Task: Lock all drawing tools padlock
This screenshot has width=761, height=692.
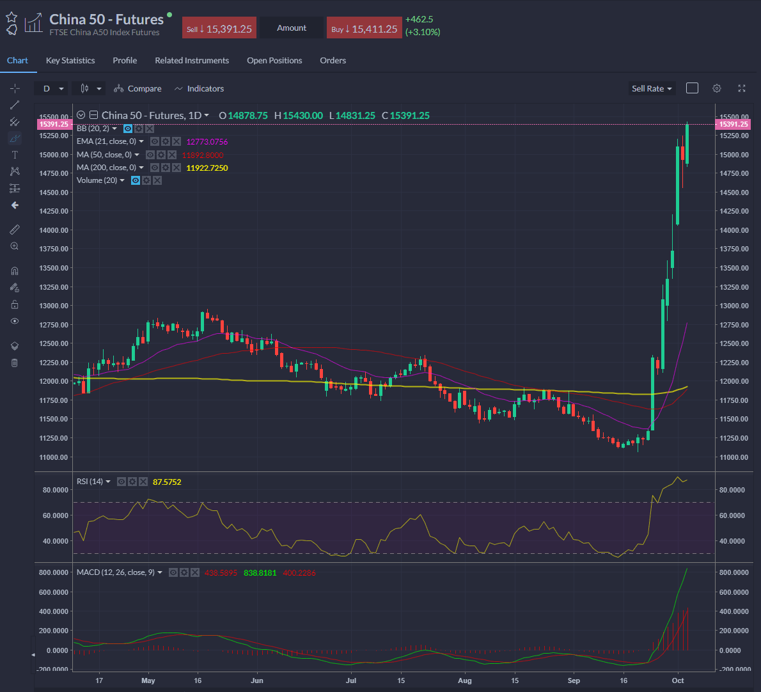Action: coord(15,305)
